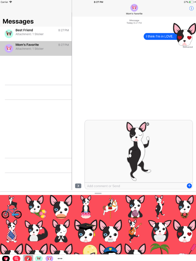
Task: Tap the 8:27 PM status bar clock
Action: point(98,2)
